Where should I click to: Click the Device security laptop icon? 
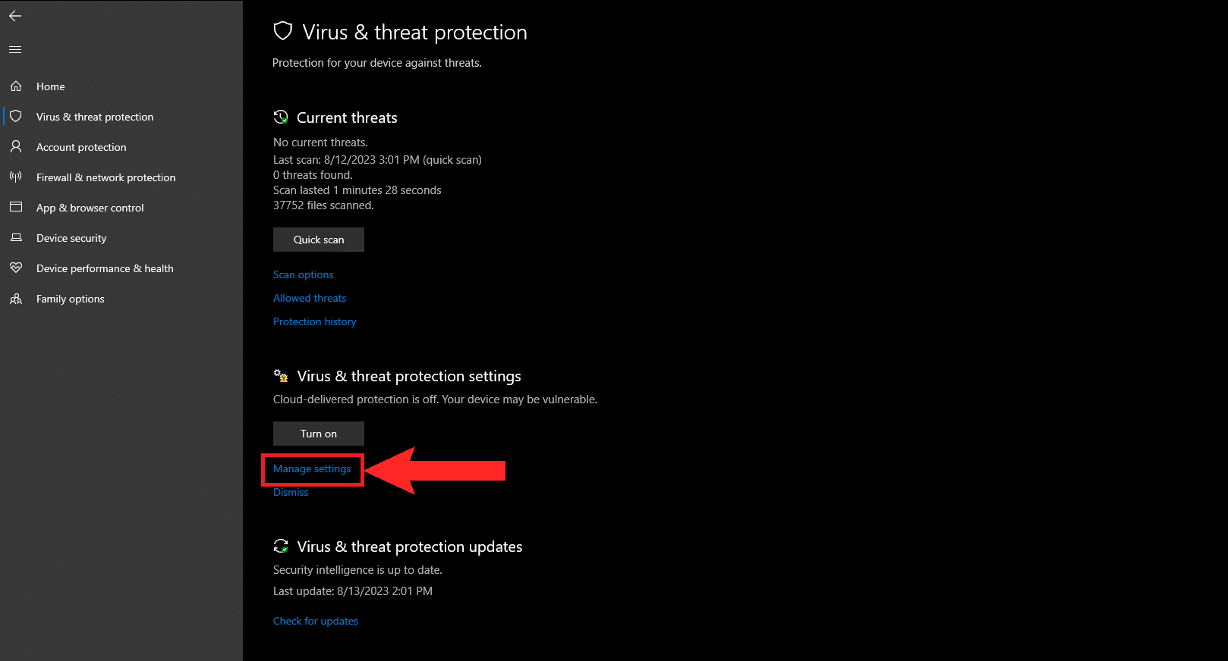tap(16, 237)
